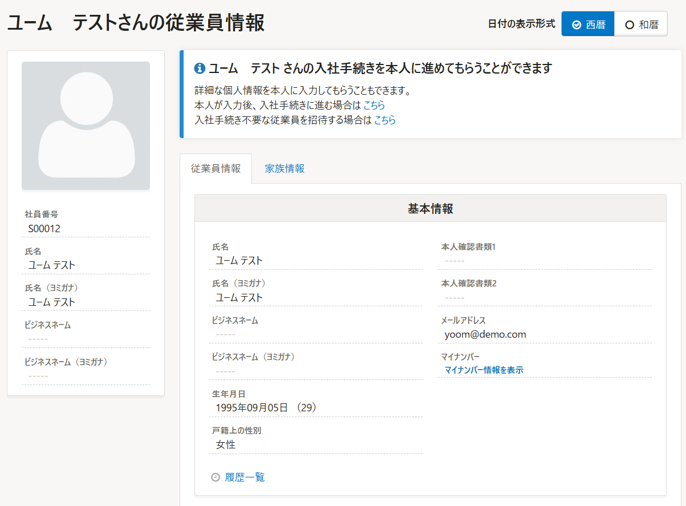686x506 pixels.
Task: Select the 和暦 date format option
Action: coord(641,25)
